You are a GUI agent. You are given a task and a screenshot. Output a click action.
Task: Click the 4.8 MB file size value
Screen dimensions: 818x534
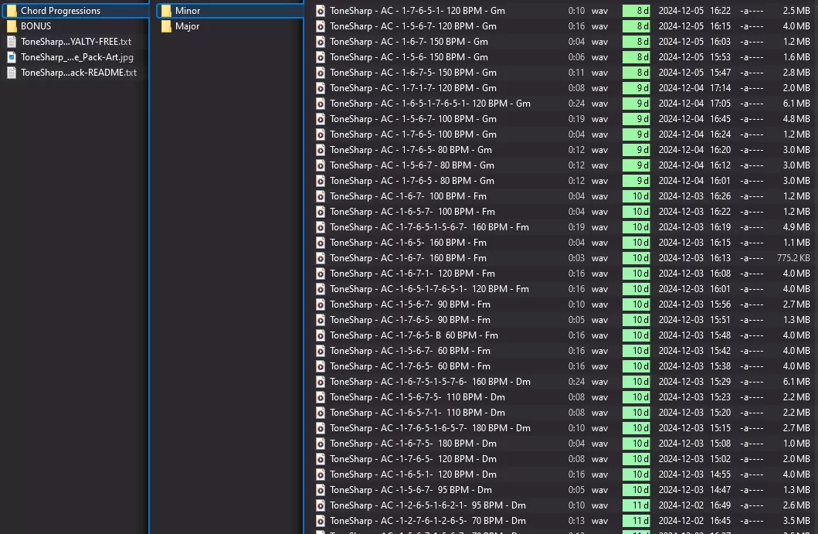point(796,119)
